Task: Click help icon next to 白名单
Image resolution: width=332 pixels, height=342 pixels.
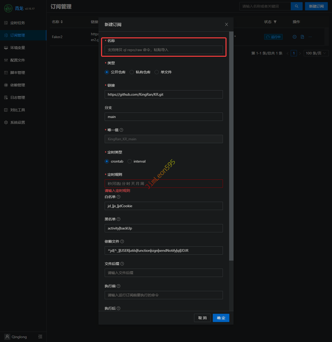Action: tap(118, 197)
